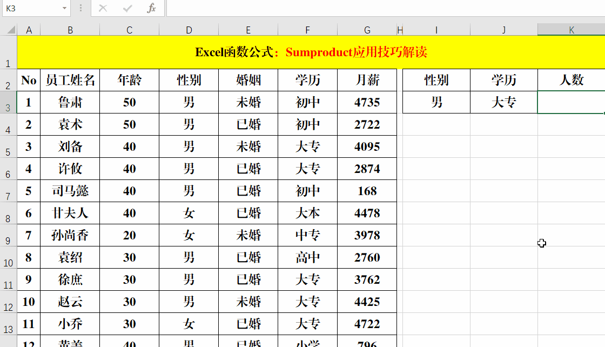Click salary cell 3762
The height and width of the screenshot is (347, 605).
(367, 279)
